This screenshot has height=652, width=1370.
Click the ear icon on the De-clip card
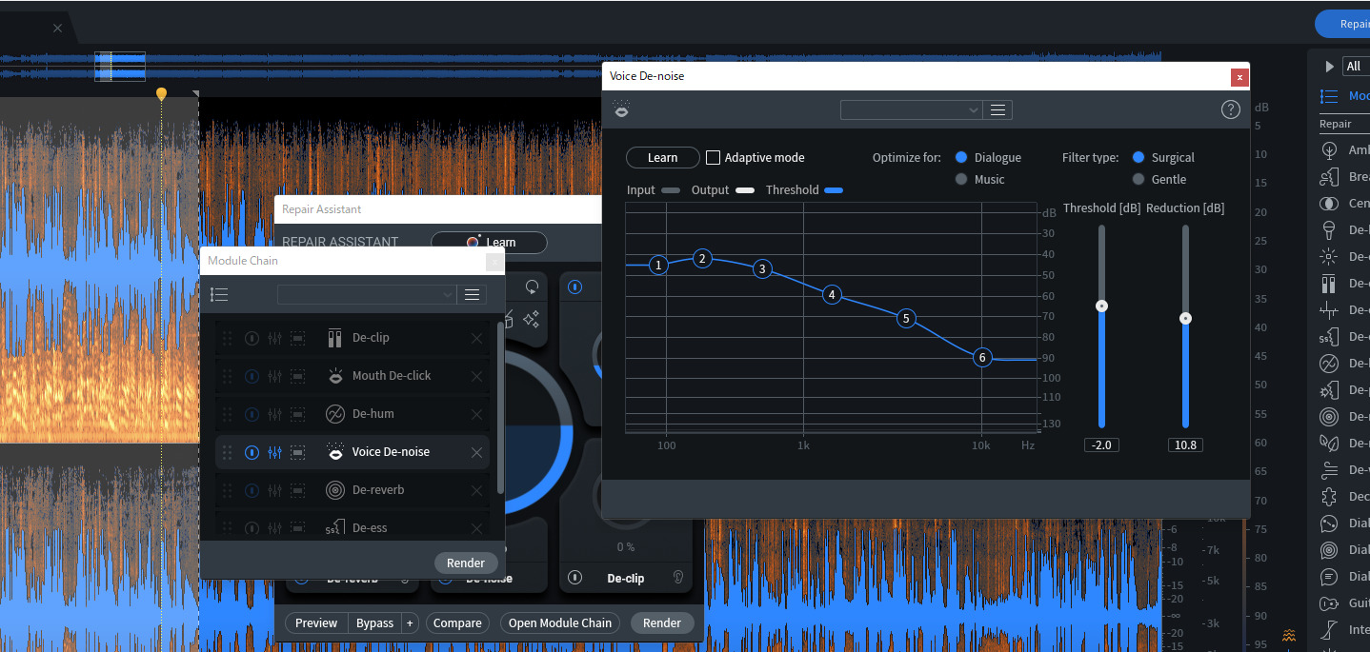pyautogui.click(x=677, y=577)
